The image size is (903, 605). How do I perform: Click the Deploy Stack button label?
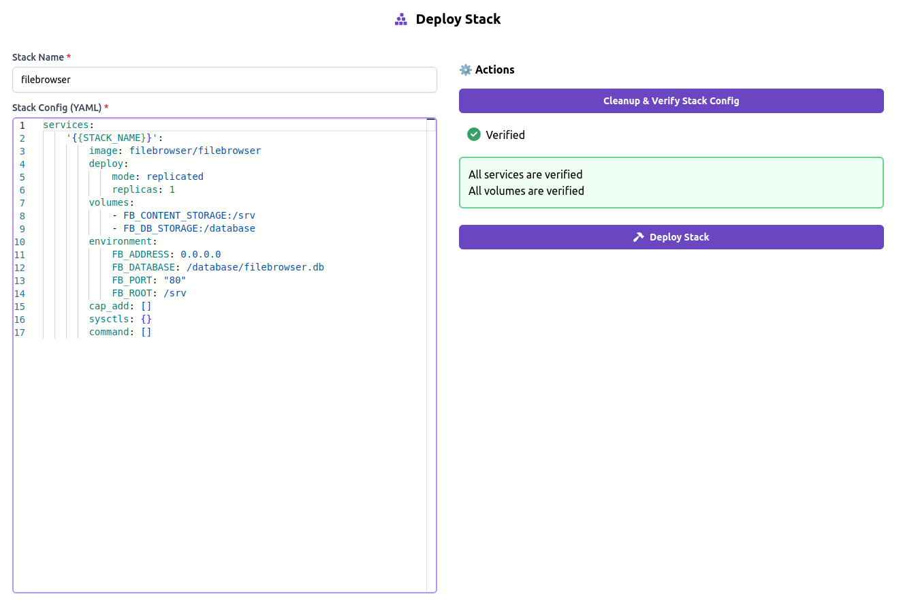[680, 237]
